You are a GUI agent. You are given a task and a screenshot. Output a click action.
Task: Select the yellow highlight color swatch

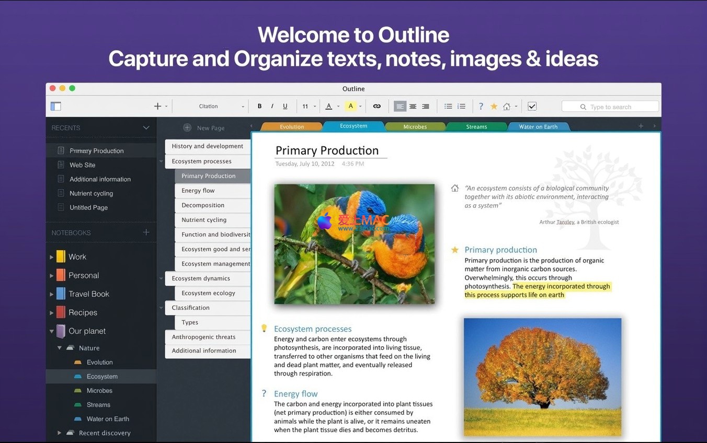(351, 107)
